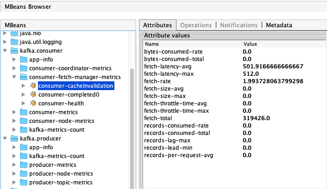Click the consumer-completed0 MBean icon
Image resolution: width=327 pixels, height=189 pixels.
click(x=33, y=94)
